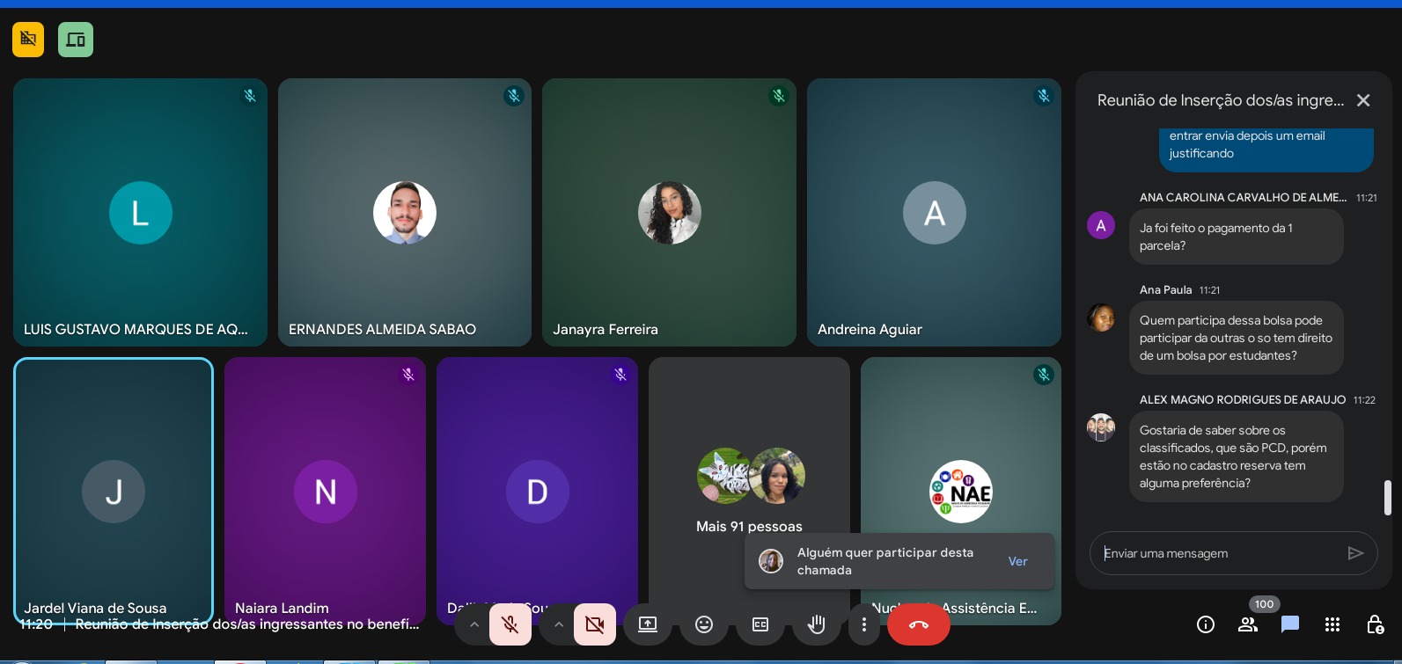Toggle the microphone mute button

click(510, 624)
